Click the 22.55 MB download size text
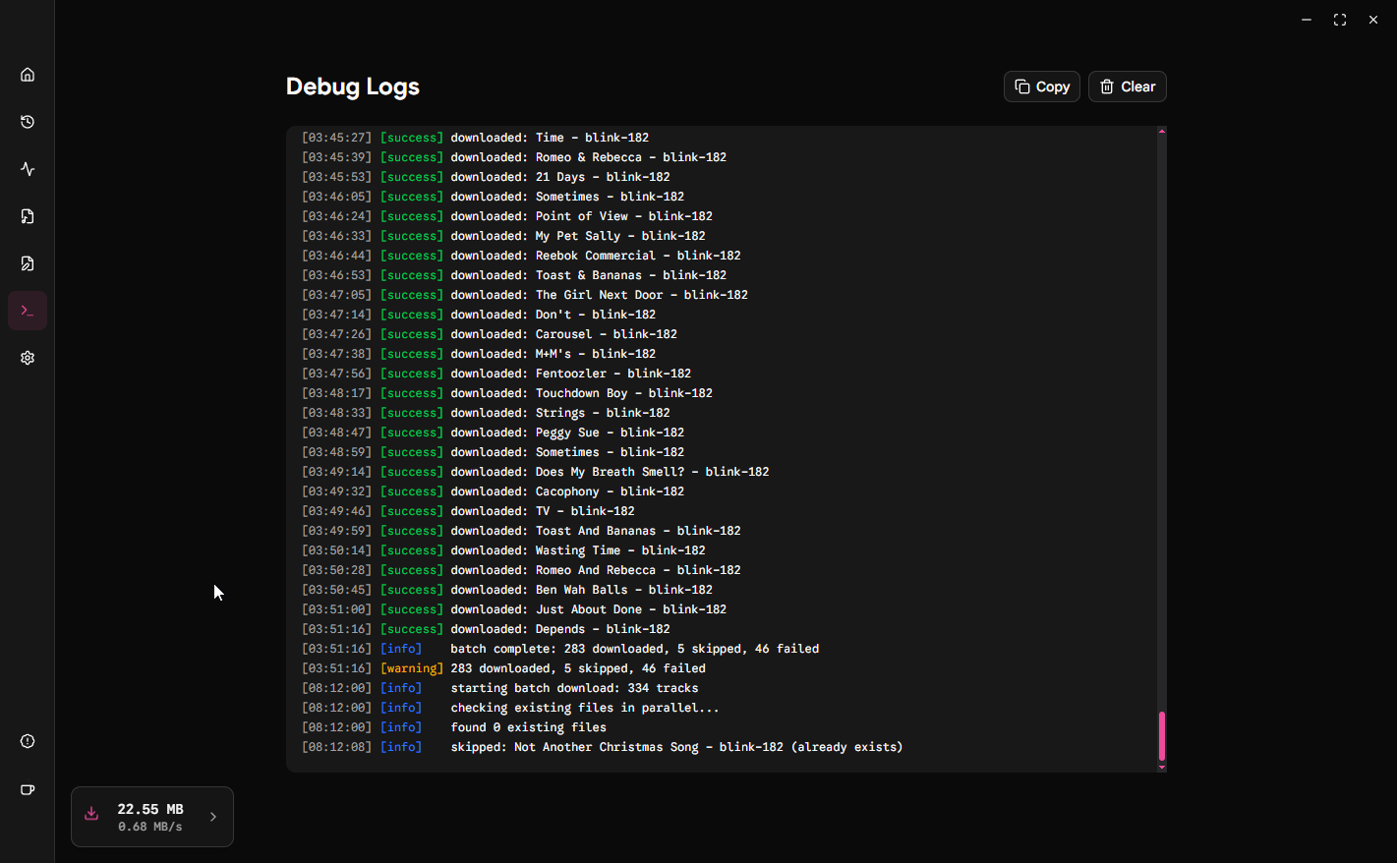Image resolution: width=1397 pixels, height=863 pixels. pyautogui.click(x=150, y=809)
